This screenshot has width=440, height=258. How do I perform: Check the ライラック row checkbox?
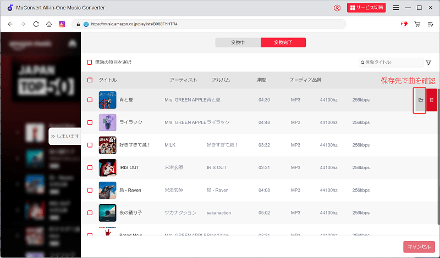point(90,122)
